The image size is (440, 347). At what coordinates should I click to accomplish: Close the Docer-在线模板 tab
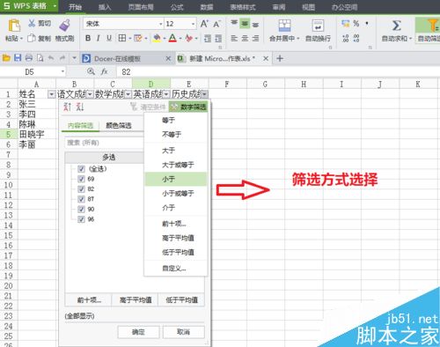coord(168,58)
